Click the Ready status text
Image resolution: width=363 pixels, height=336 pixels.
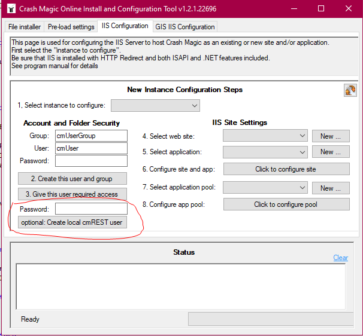30,319
